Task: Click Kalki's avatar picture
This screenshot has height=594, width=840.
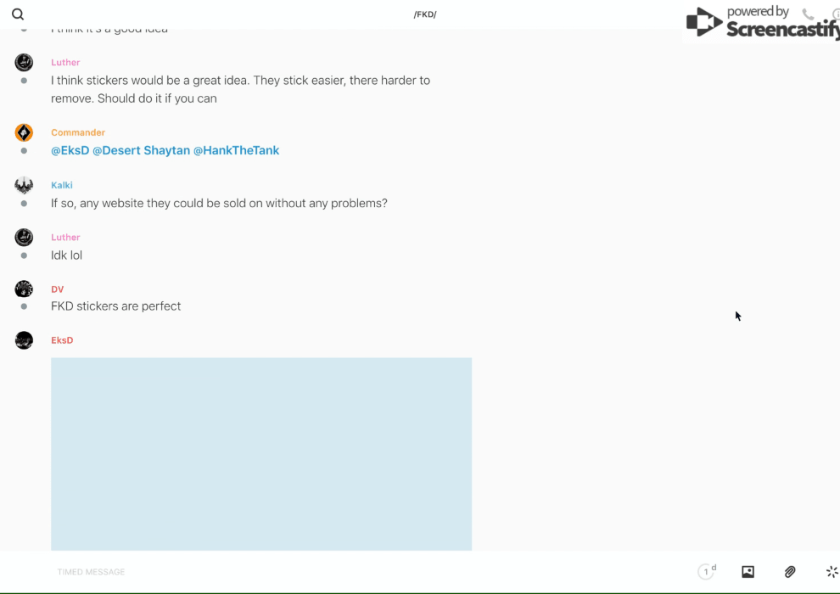Action: 24,185
